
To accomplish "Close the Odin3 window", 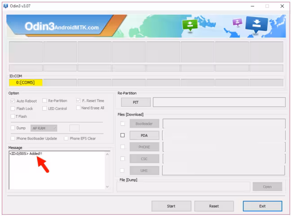I will (282, 6).
